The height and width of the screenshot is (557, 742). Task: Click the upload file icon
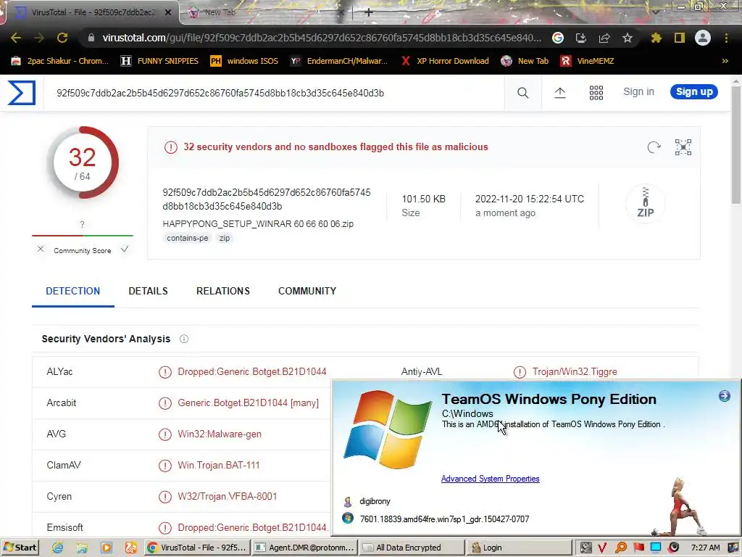coord(560,92)
